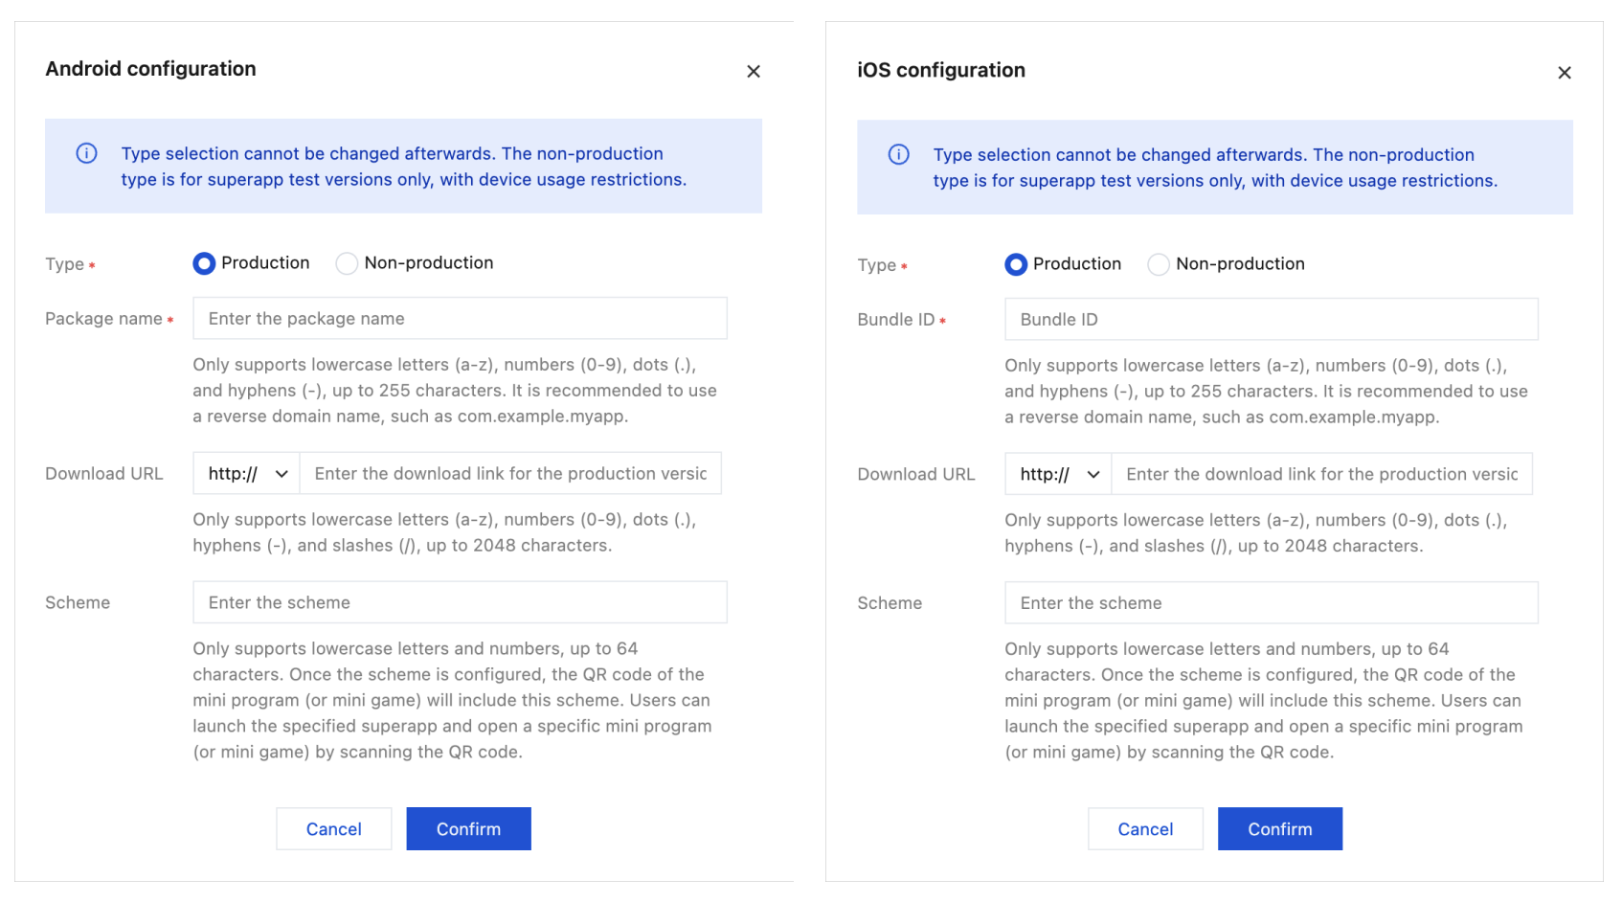Select Production type for Android
Image resolution: width=1622 pixels, height=902 pixels.
pos(204,263)
